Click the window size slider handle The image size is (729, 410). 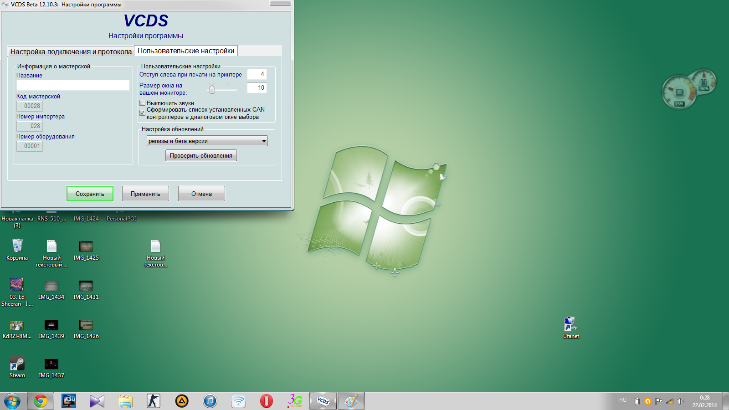pyautogui.click(x=211, y=90)
